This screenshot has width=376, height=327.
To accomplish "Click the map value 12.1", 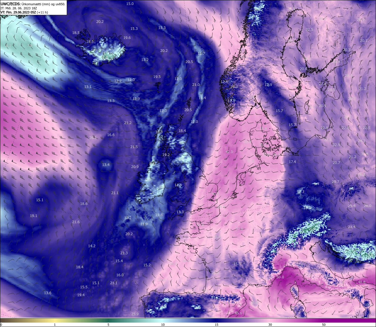I will (x=128, y=218).
